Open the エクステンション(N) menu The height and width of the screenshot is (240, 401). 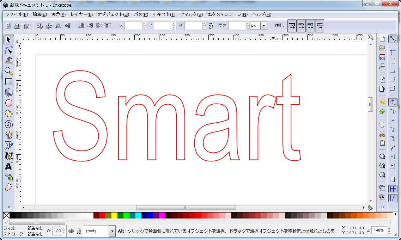pyautogui.click(x=227, y=14)
